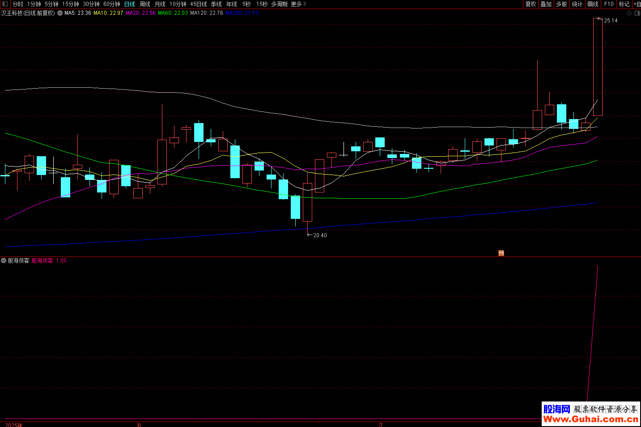Switch to 60分钟 period
This screenshot has width=641, height=427.
112,4
